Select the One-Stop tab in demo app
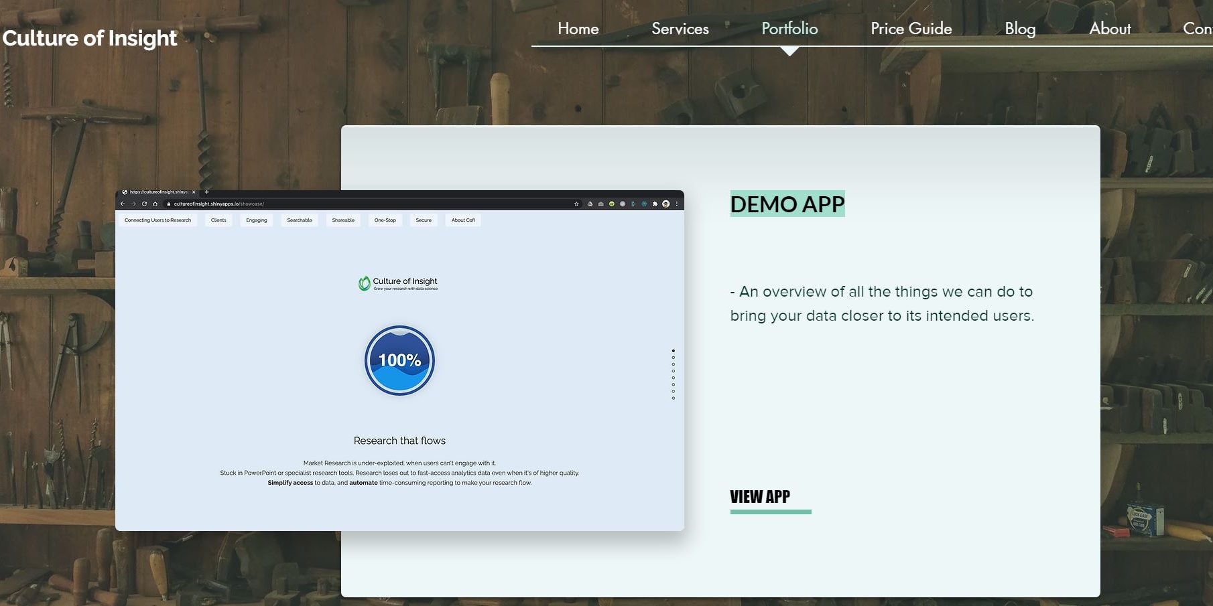Image resolution: width=1213 pixels, height=606 pixels. 385,220
